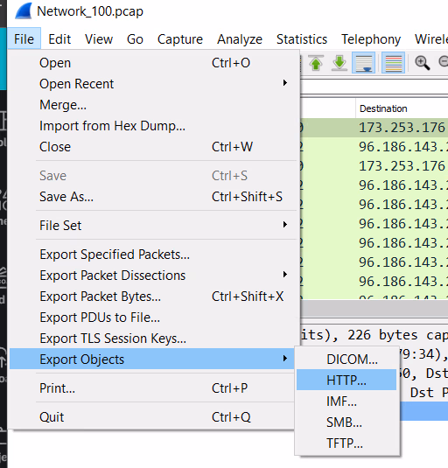Choose SMB... export objects option

[346, 422]
